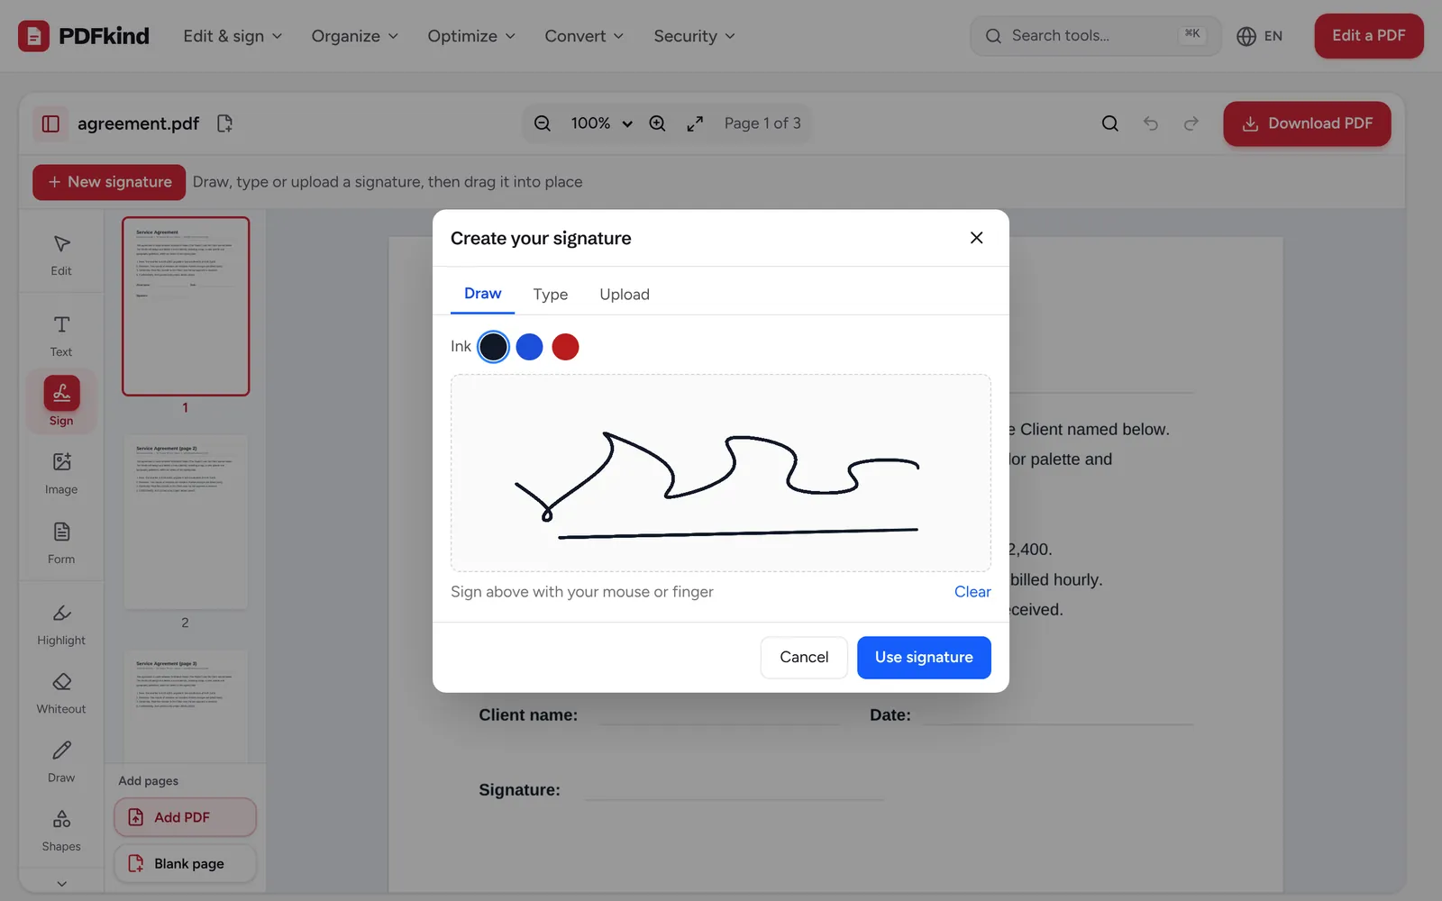Open the 100% zoom level dropdown
Screen dimensions: 1442x901
[601, 123]
